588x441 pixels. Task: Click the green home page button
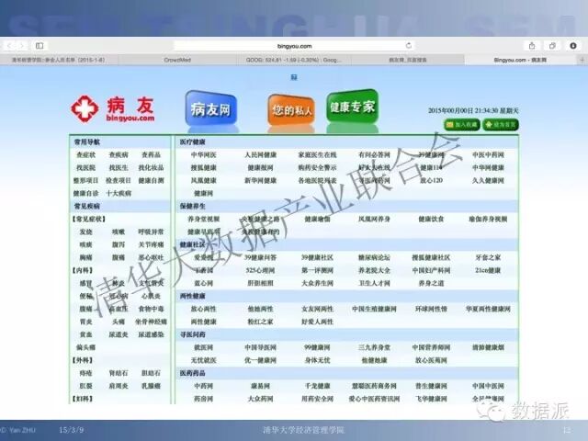tap(501, 125)
